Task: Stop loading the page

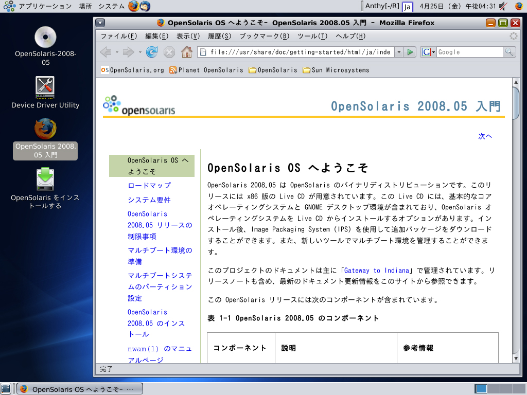Action: tap(169, 52)
